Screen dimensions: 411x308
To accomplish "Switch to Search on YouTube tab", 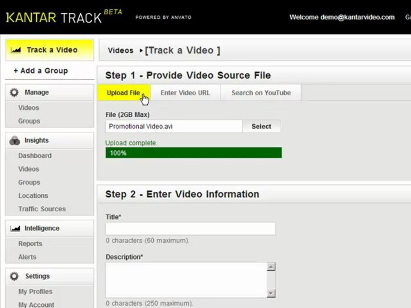I will [261, 93].
